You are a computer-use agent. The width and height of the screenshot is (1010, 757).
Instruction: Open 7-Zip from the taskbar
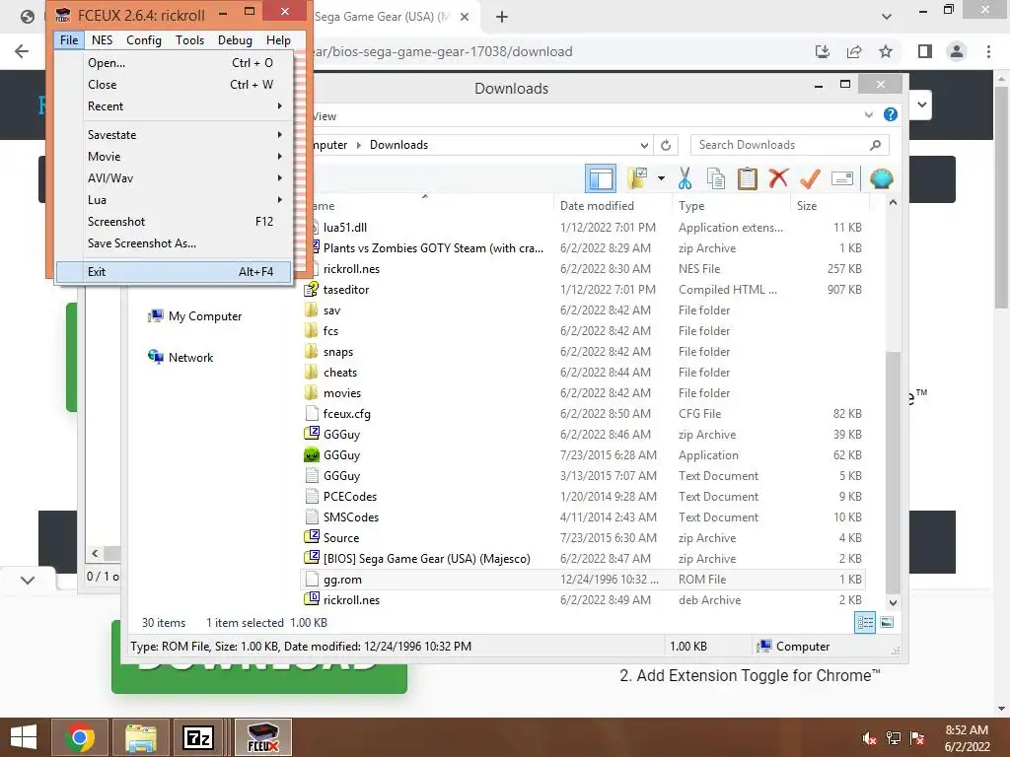[198, 737]
